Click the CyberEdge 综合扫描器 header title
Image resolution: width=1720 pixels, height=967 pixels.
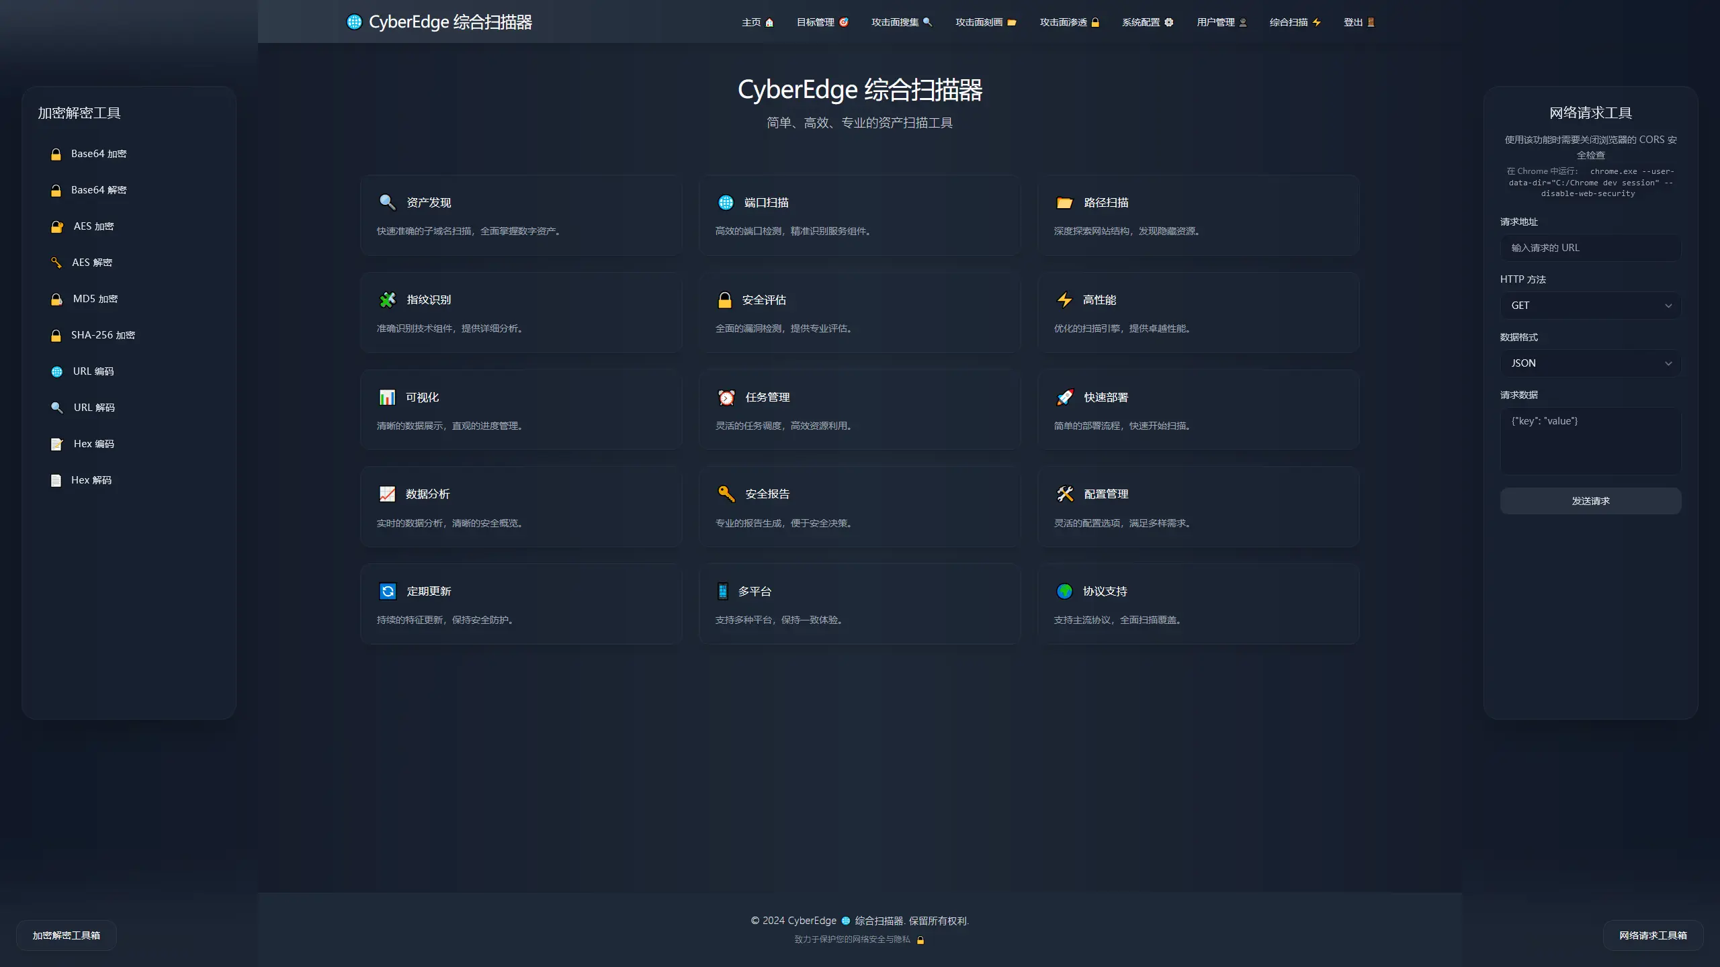(x=450, y=22)
